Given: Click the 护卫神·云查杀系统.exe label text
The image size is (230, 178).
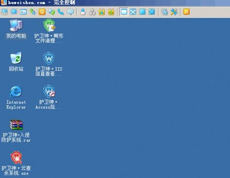Looking at the screenshot, I should click(x=16, y=171).
